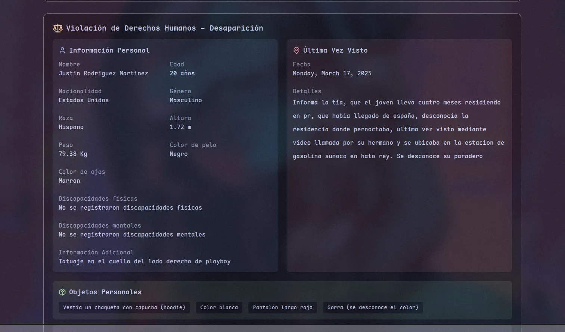Click the tattoo description under Información Adicional

click(x=144, y=261)
